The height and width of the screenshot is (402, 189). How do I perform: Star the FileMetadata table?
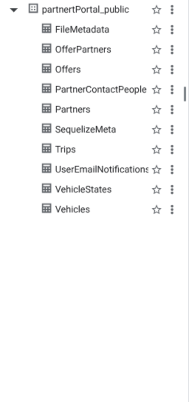pos(157,30)
